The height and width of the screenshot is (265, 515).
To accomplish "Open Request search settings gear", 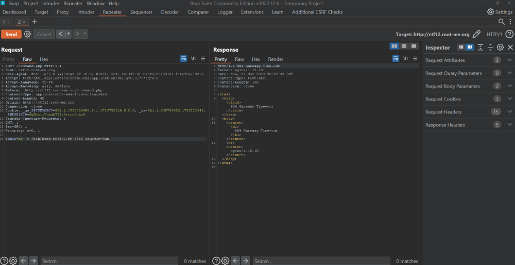I will [13, 261].
